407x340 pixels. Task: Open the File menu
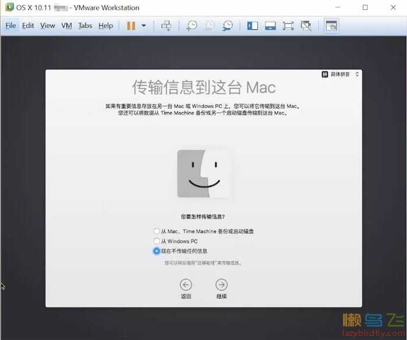point(10,26)
